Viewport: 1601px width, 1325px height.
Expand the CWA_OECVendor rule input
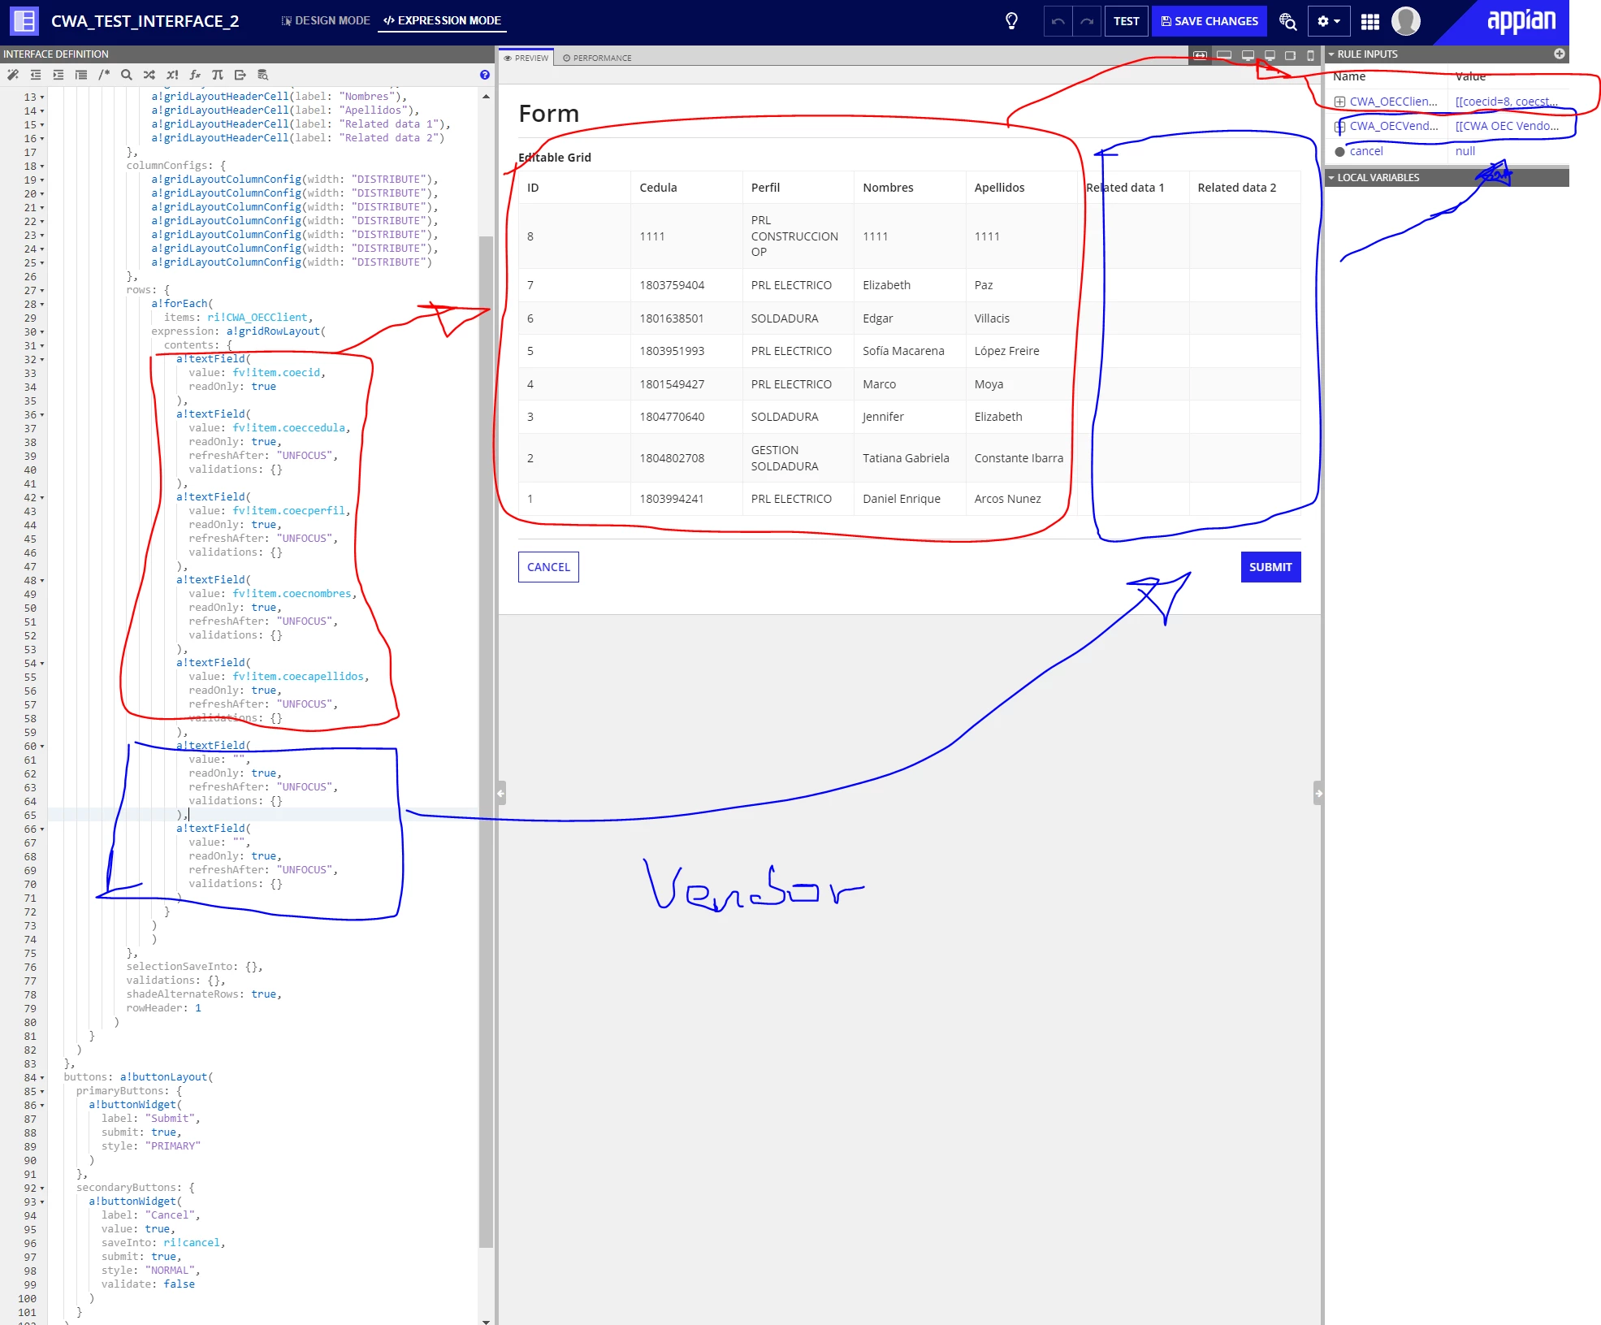pos(1339,126)
